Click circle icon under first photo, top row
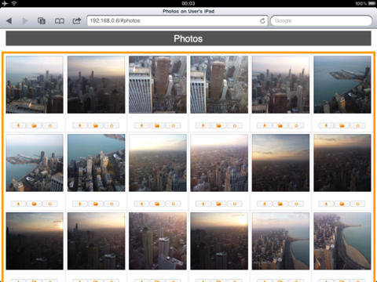The height and width of the screenshot is (282, 377). (49, 125)
